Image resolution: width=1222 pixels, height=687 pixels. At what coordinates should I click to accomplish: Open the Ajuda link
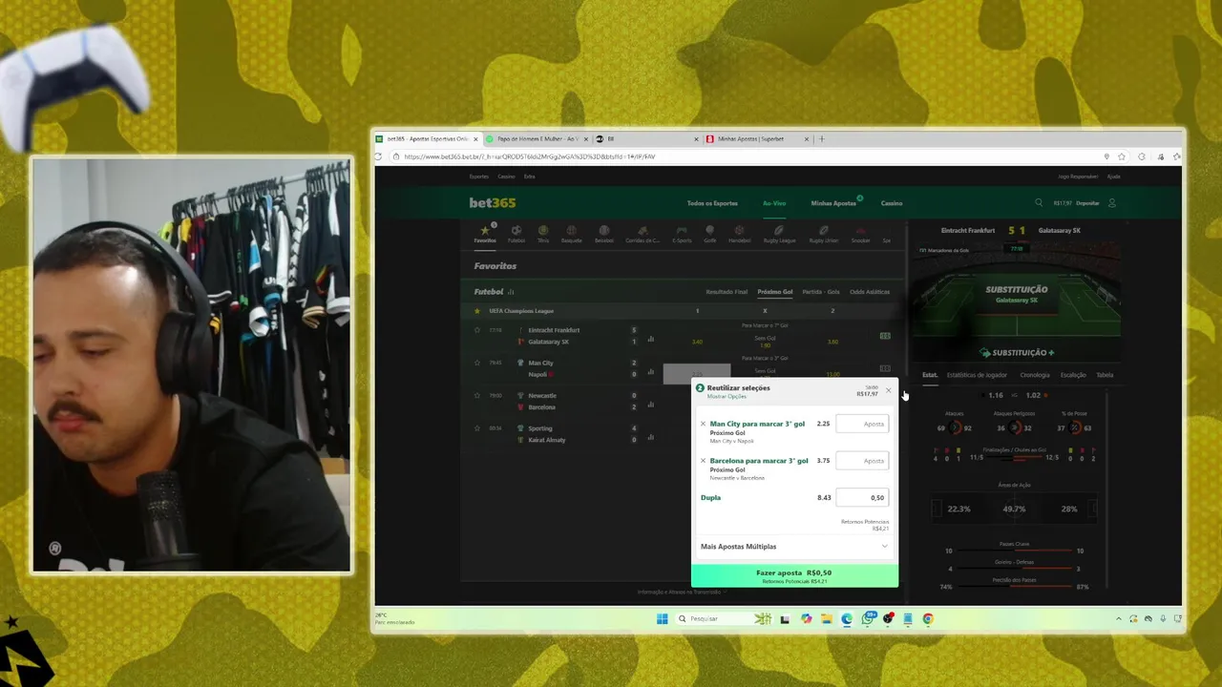(x=1113, y=177)
